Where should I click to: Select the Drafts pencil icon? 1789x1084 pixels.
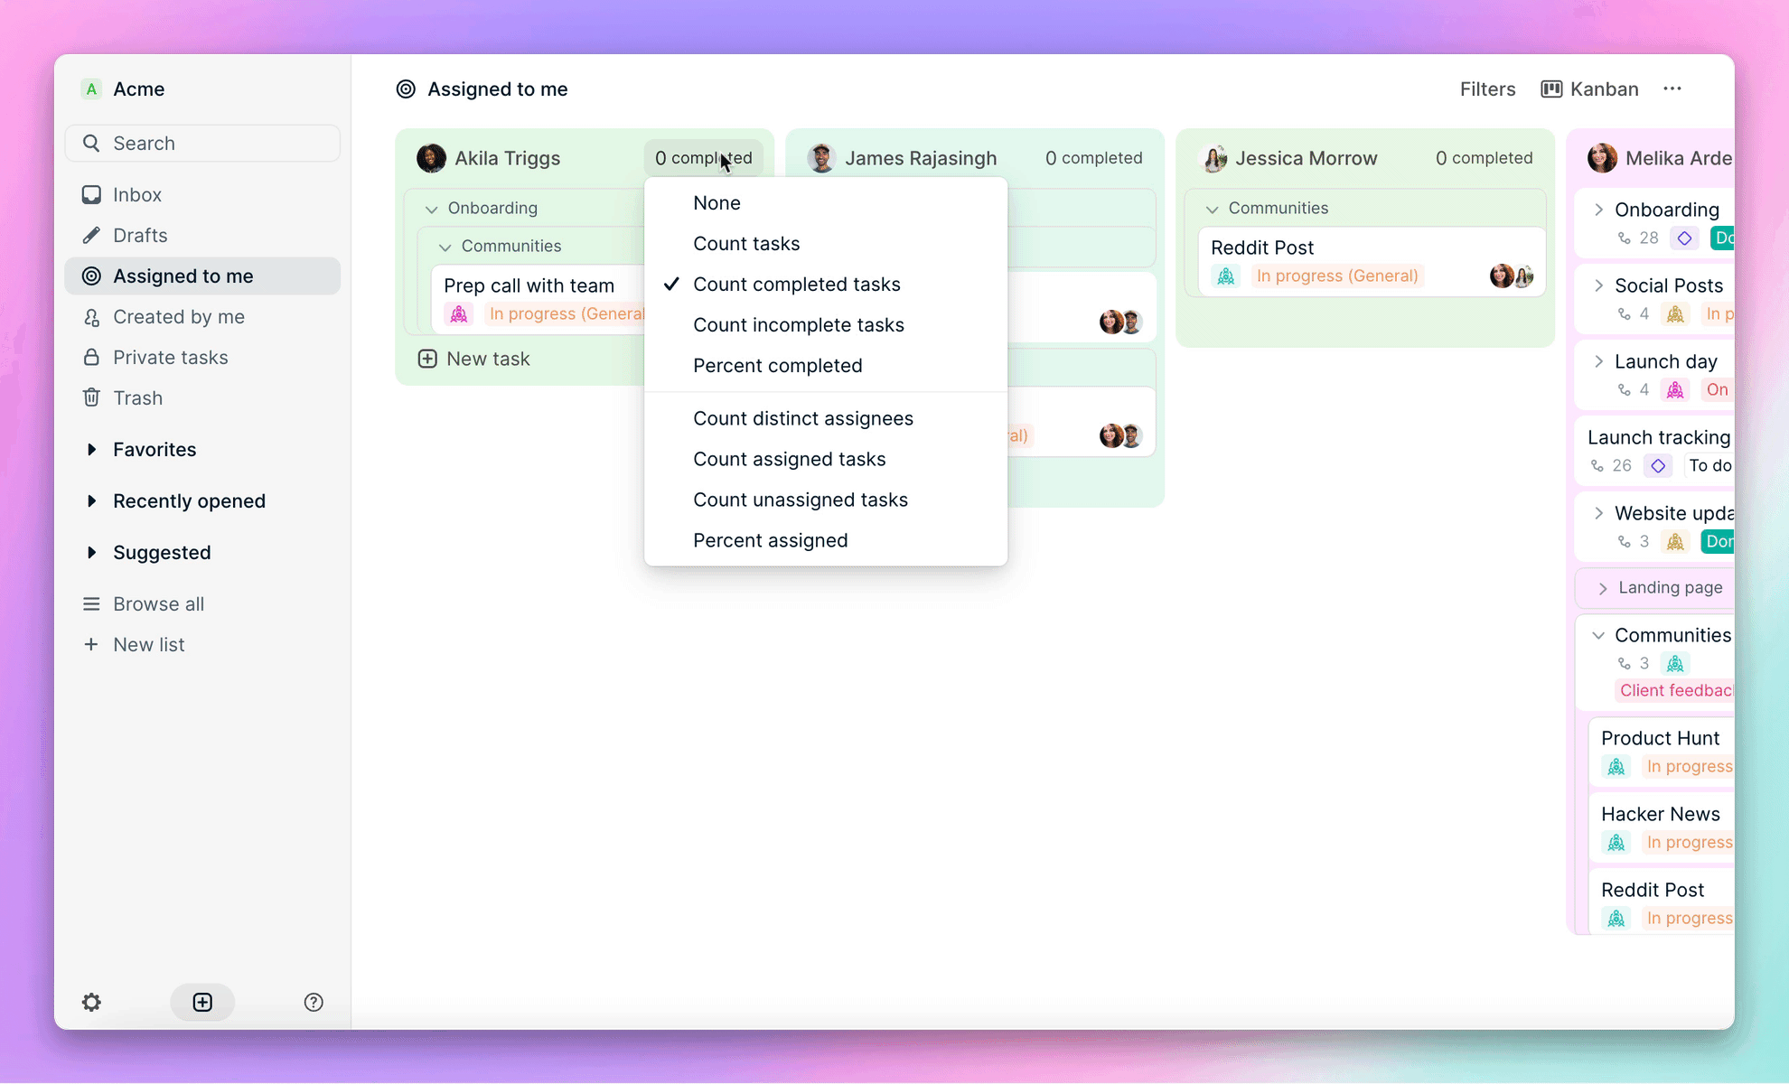(x=92, y=235)
